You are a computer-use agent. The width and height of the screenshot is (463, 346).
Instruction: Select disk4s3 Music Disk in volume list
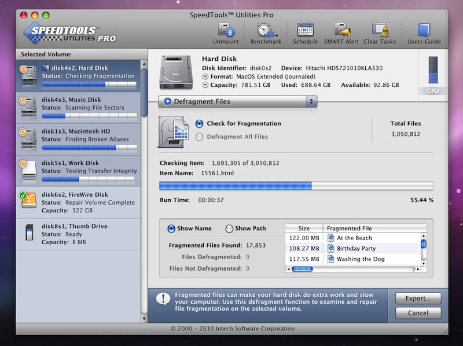point(79,104)
